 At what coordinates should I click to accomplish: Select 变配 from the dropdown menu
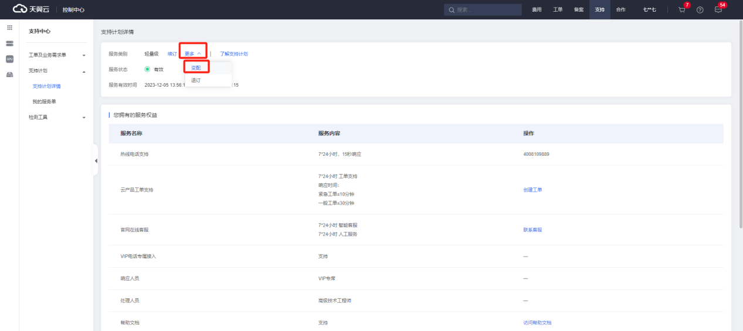pyautogui.click(x=196, y=68)
